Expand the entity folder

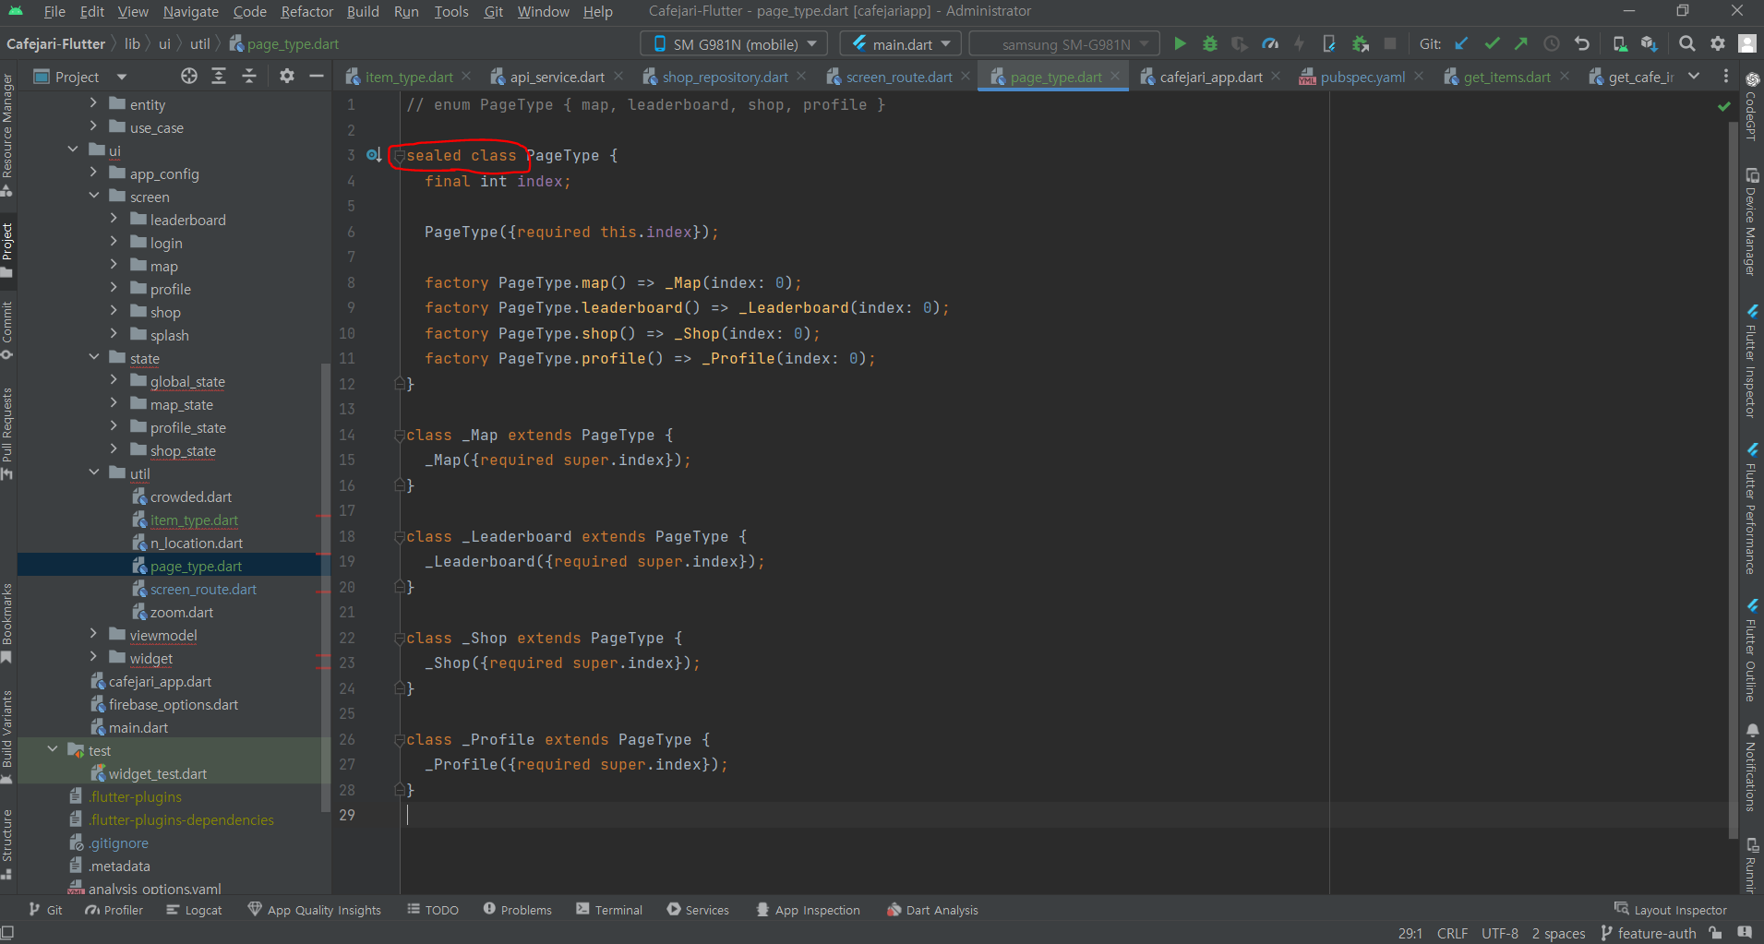93,103
